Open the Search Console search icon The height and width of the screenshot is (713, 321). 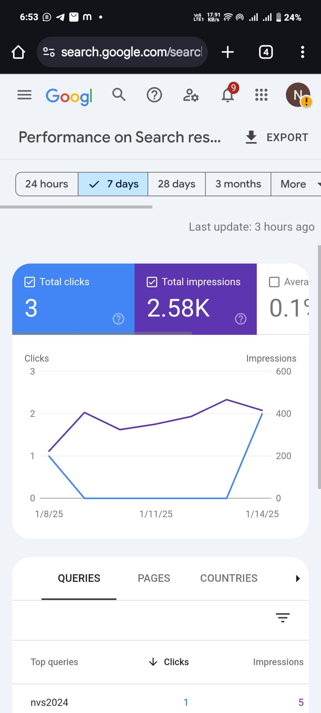119,95
